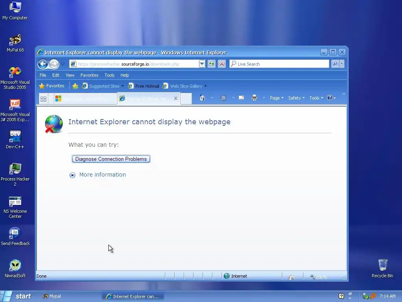The image size is (402, 302).
Task: Close the Internet Explorer cannot display tab
Action: (175, 98)
